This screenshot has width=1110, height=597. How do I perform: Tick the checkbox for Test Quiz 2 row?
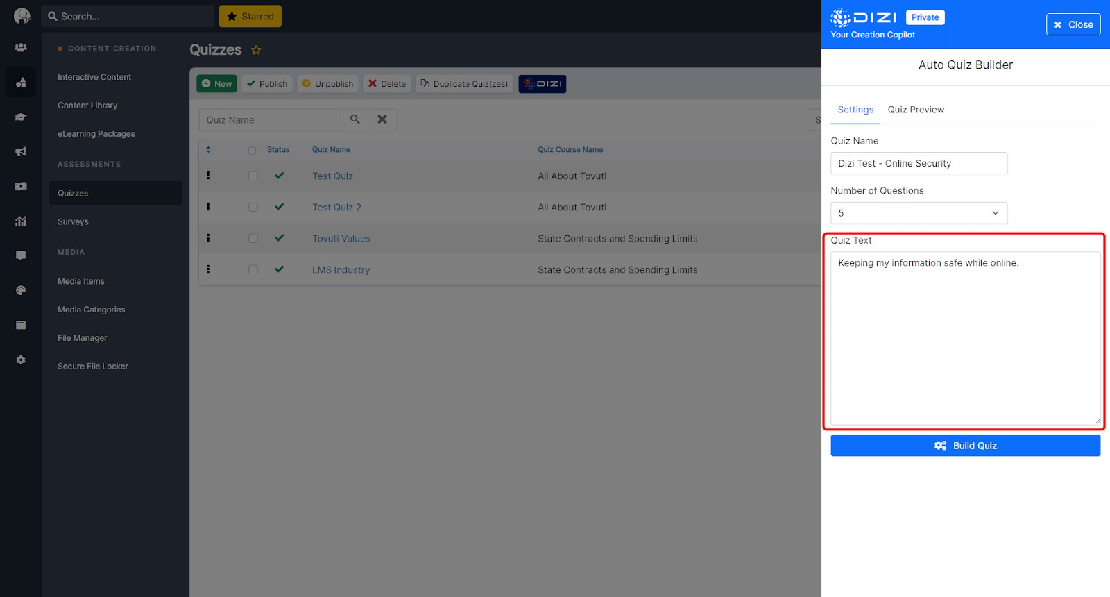(x=253, y=208)
